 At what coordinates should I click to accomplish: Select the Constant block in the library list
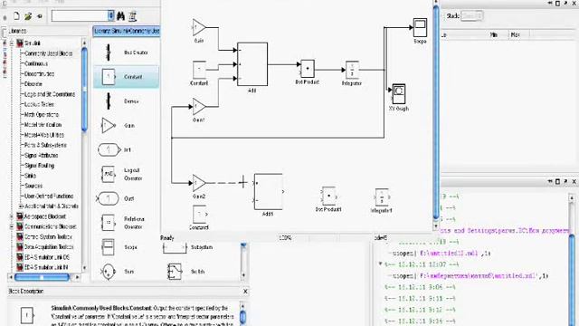point(127,77)
